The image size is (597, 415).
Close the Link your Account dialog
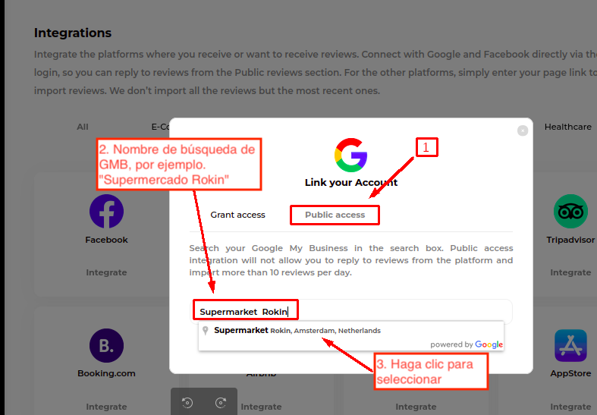coord(523,130)
